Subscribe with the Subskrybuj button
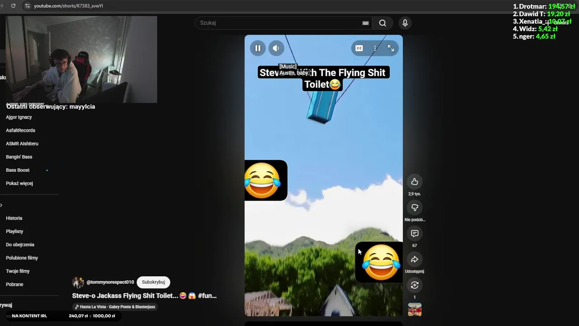The width and height of the screenshot is (579, 326). point(153,282)
